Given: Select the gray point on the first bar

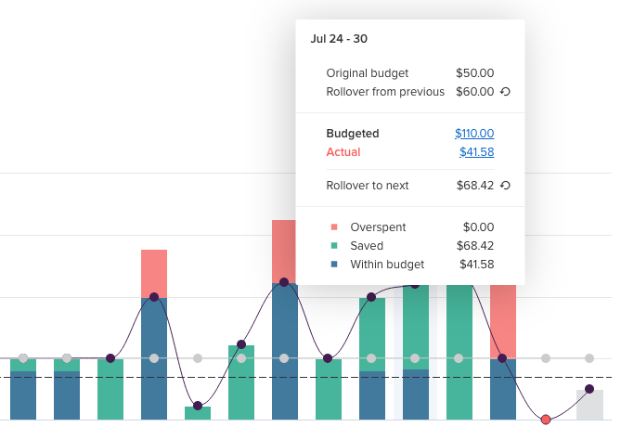Looking at the screenshot, I should [23, 358].
